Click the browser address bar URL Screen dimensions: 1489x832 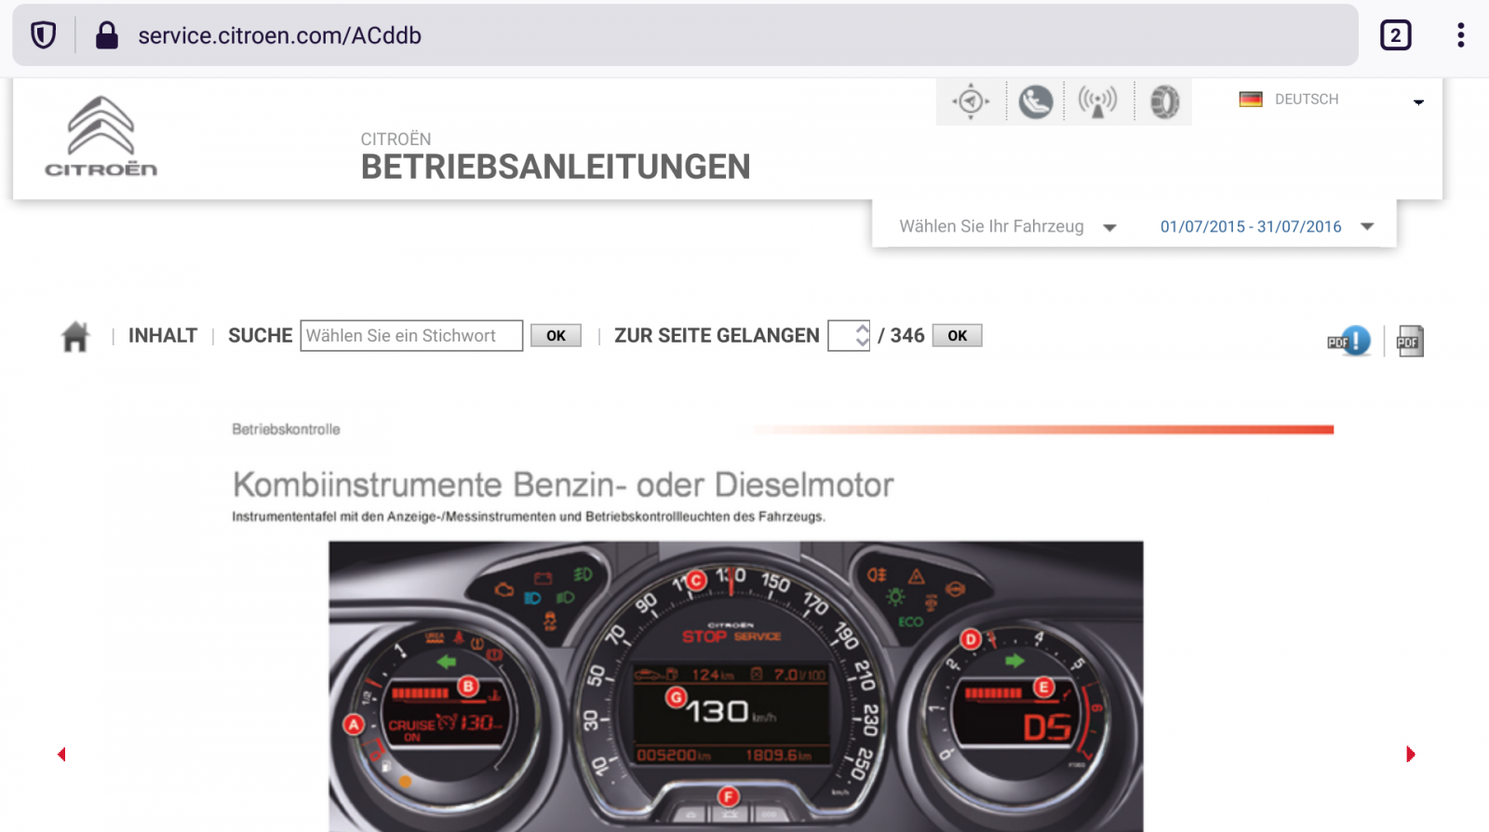point(279,35)
